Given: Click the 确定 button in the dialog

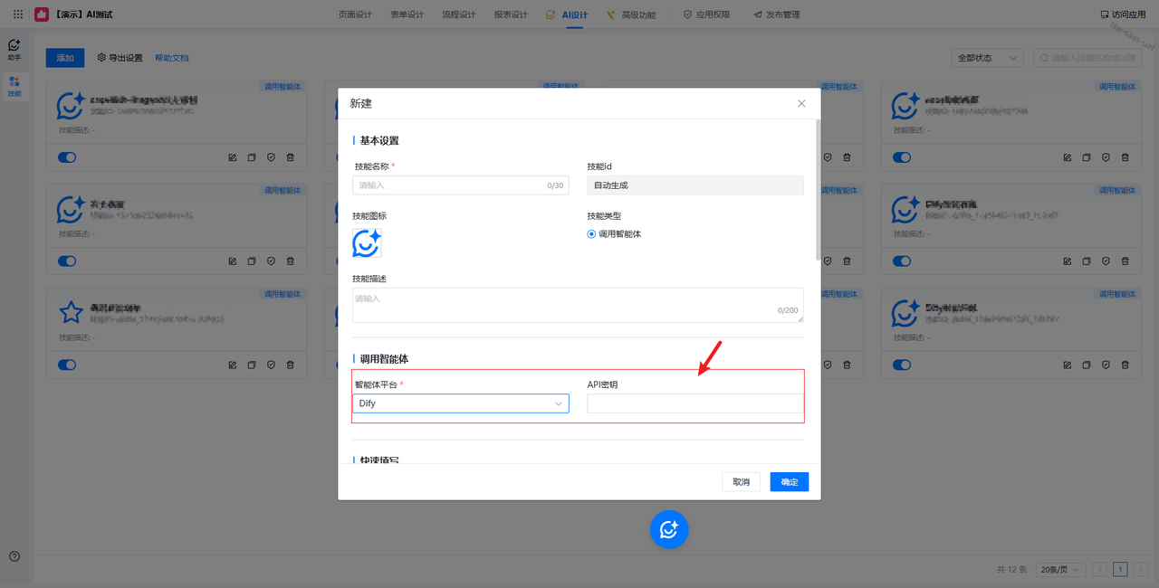Looking at the screenshot, I should pyautogui.click(x=790, y=482).
